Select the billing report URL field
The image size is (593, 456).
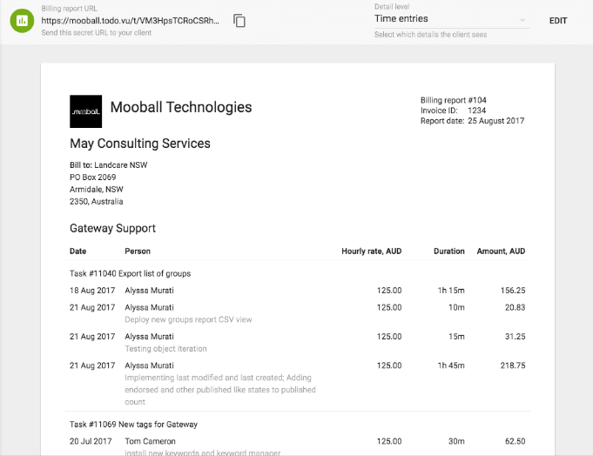click(x=130, y=21)
